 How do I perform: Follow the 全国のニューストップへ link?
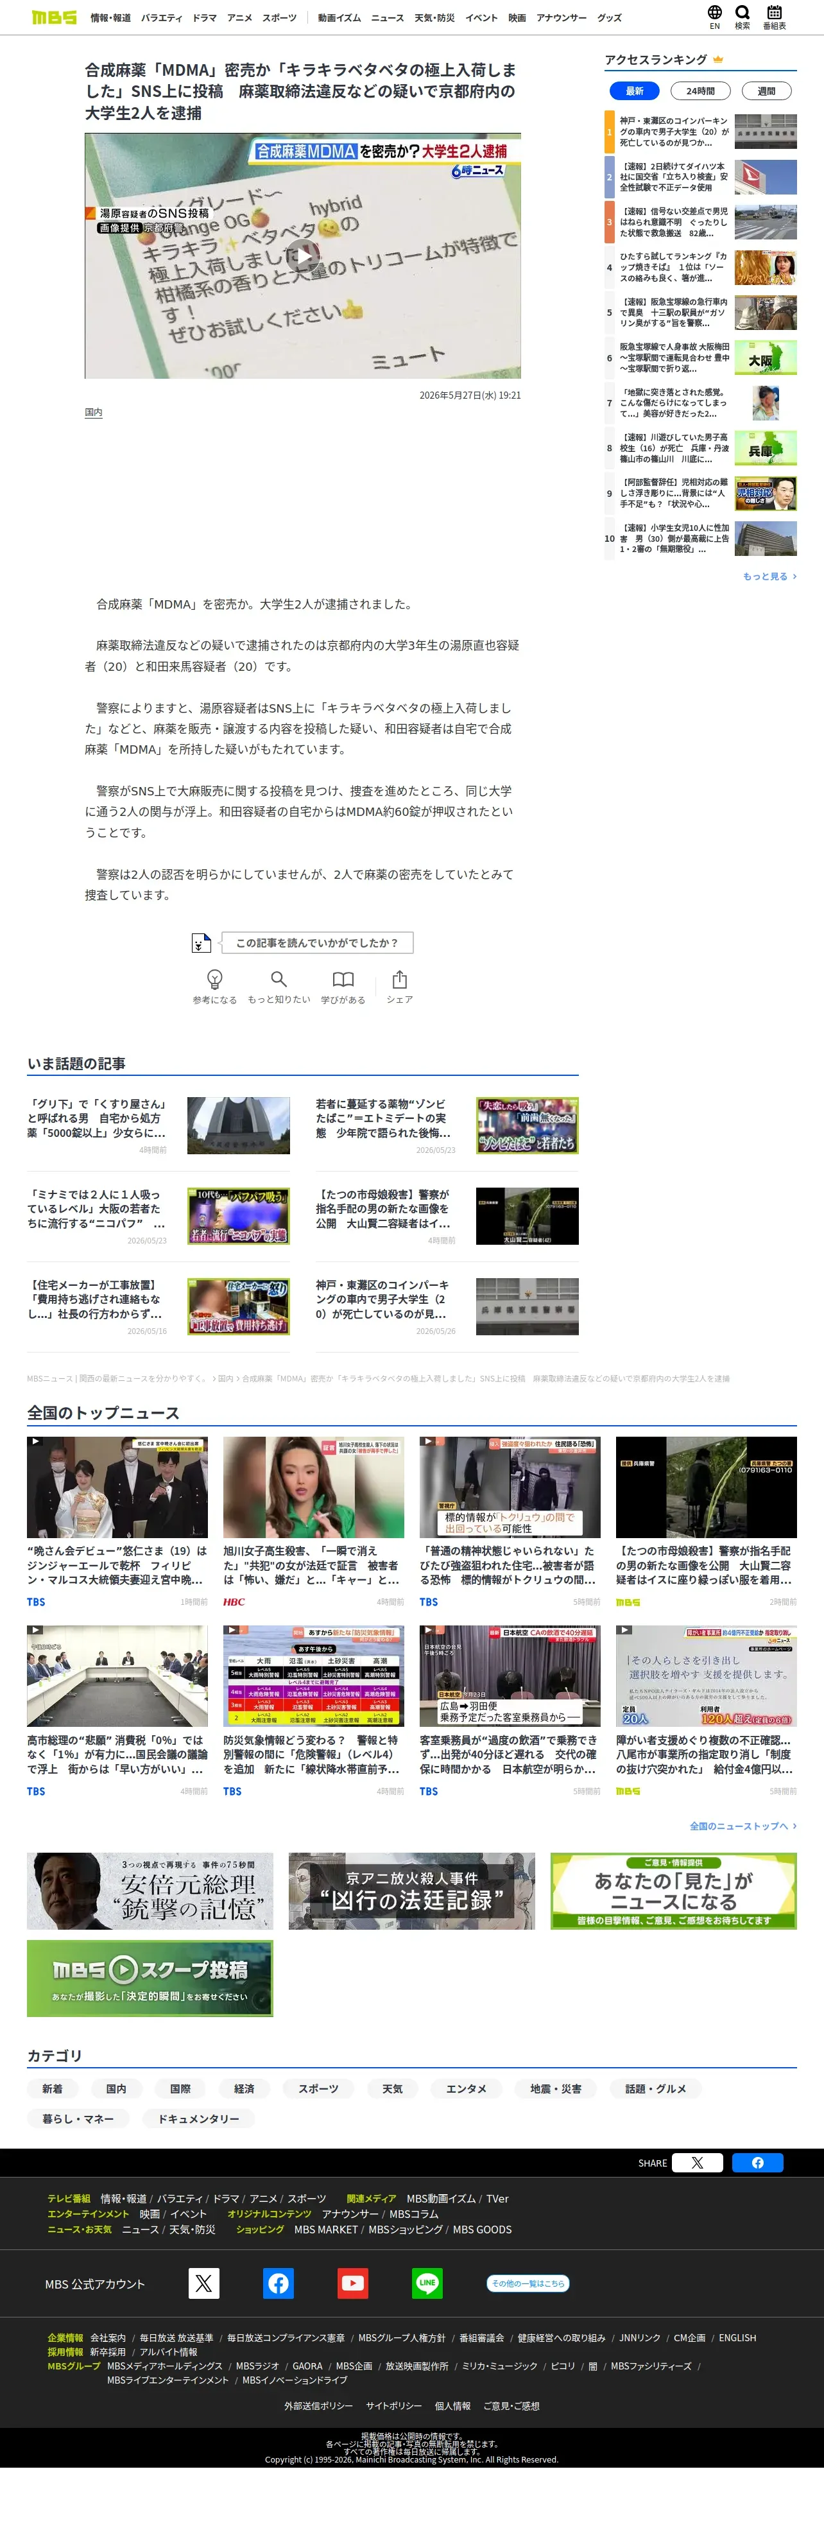[743, 1826]
